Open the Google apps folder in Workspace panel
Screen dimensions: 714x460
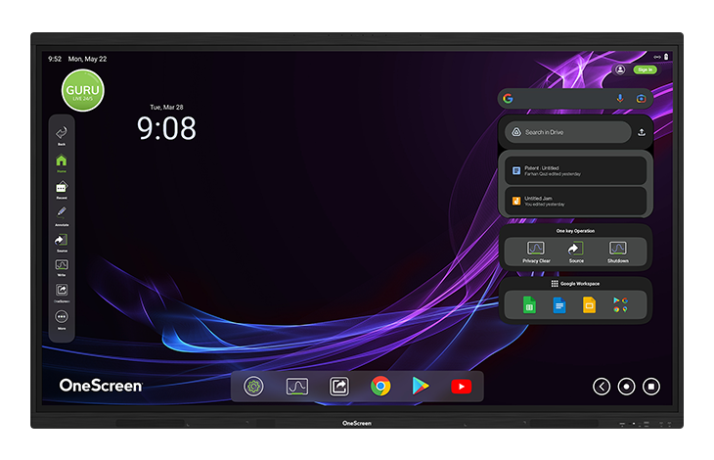click(620, 304)
